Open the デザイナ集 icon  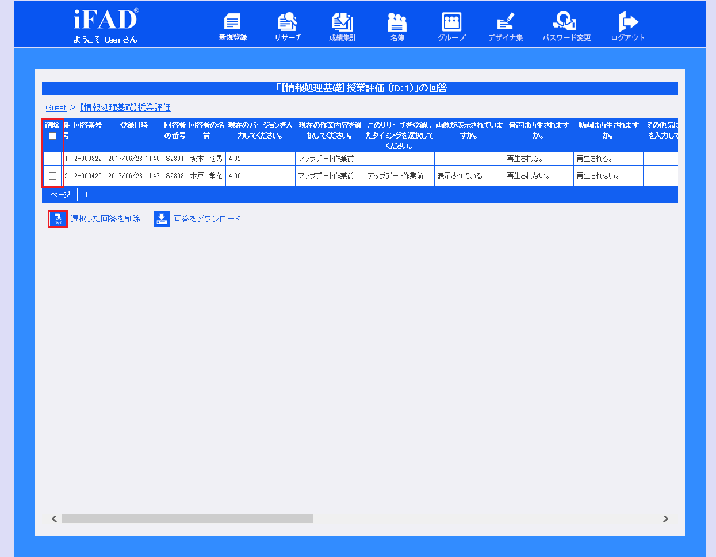coord(506,22)
